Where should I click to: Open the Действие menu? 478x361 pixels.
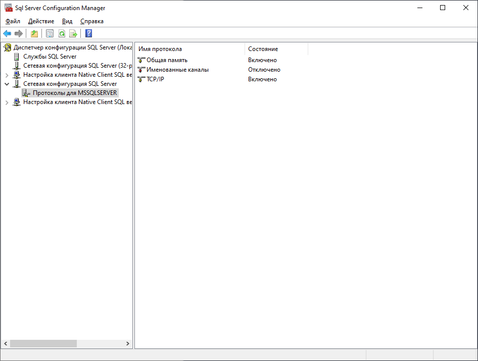click(x=41, y=21)
